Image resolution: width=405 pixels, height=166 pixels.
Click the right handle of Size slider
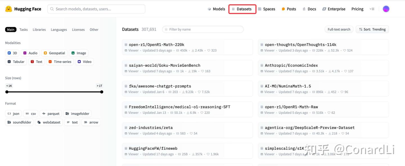click(102, 92)
